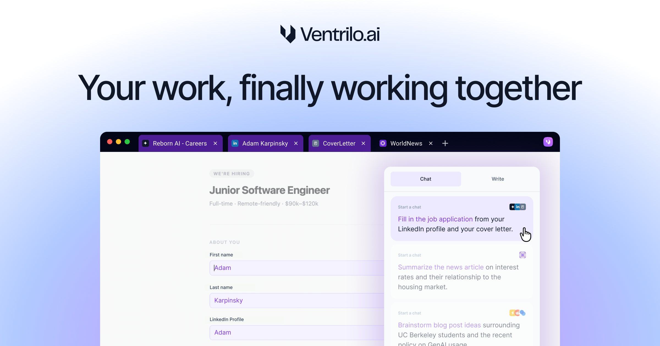Click the red window close dot
The image size is (660, 346).
(x=110, y=142)
